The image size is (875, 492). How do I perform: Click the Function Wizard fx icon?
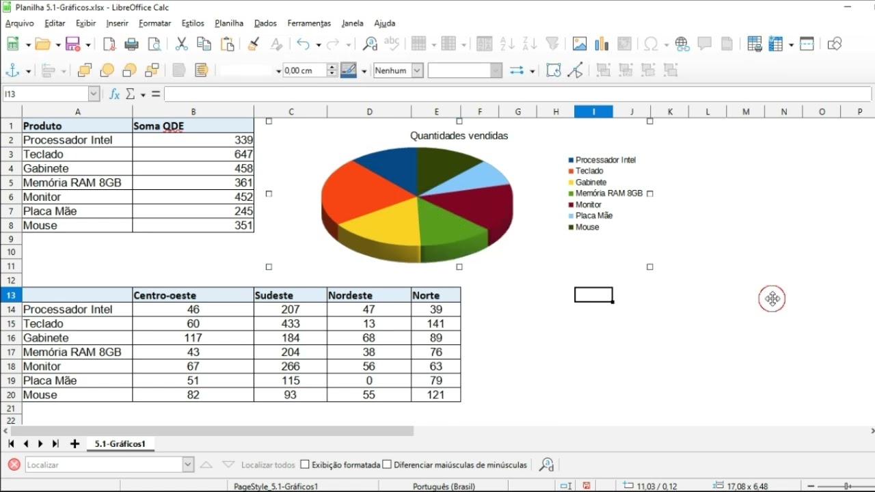point(114,94)
